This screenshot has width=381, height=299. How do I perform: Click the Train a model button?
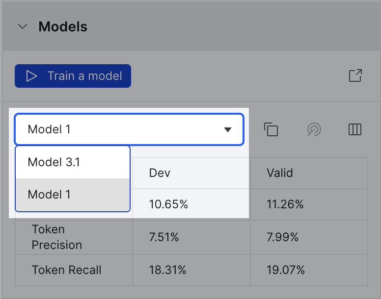73,76
